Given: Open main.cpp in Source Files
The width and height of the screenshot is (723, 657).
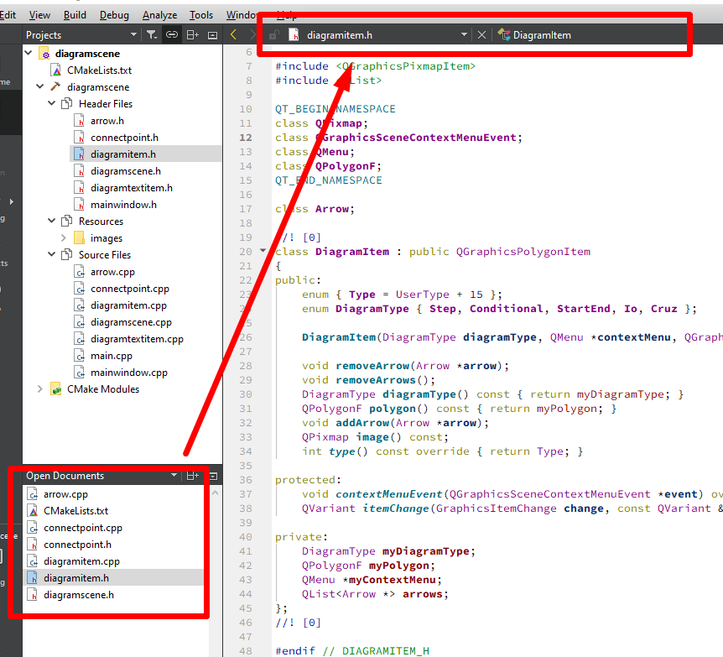Looking at the screenshot, I should point(111,356).
